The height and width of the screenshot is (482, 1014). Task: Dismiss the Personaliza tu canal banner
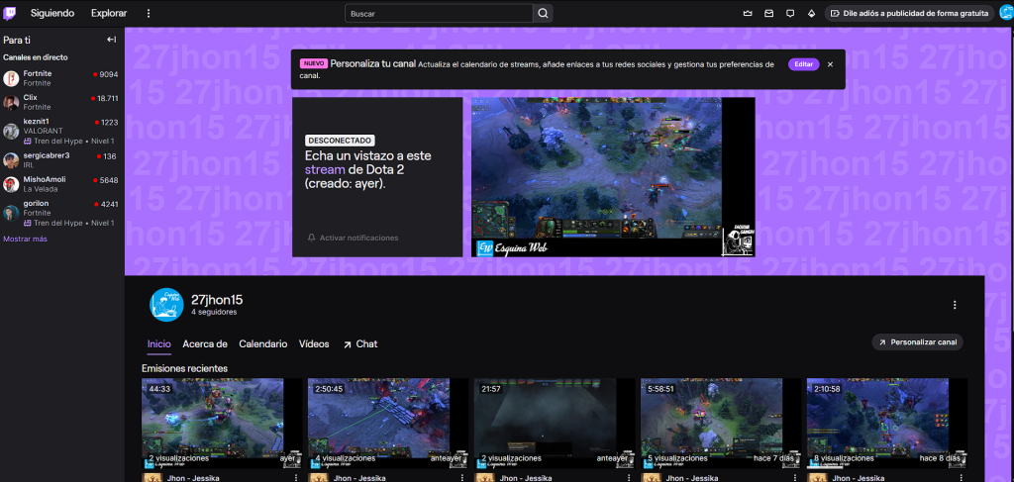[831, 64]
